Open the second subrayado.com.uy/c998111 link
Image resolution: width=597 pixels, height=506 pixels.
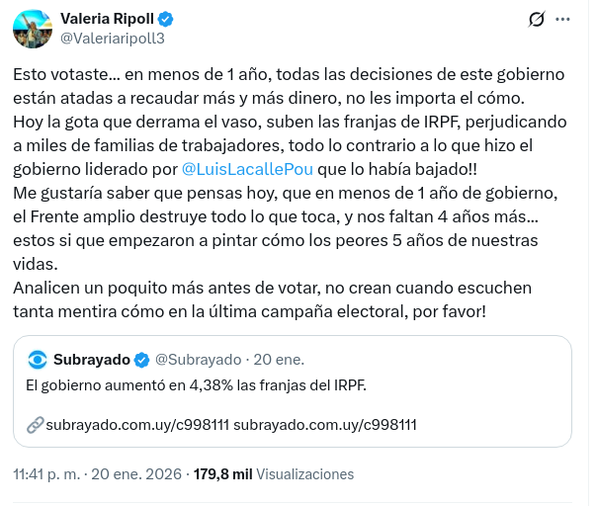click(x=325, y=425)
